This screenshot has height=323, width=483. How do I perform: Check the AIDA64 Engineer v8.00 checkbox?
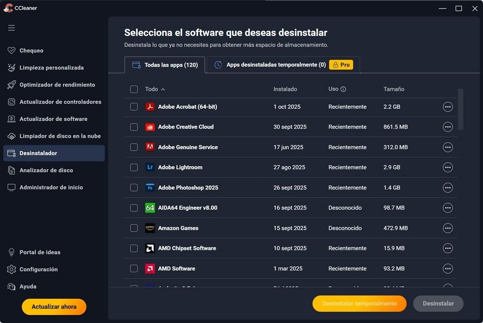(x=134, y=208)
